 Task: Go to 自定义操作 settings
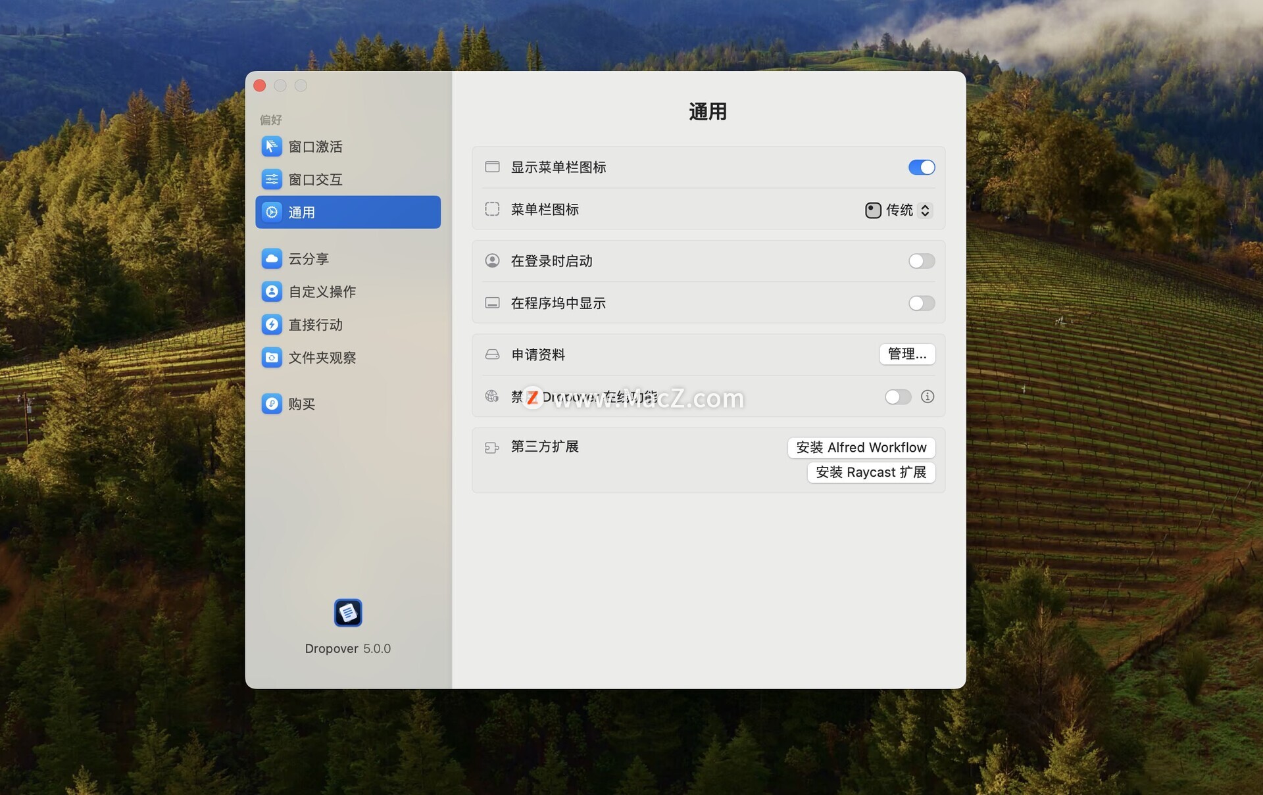(348, 291)
